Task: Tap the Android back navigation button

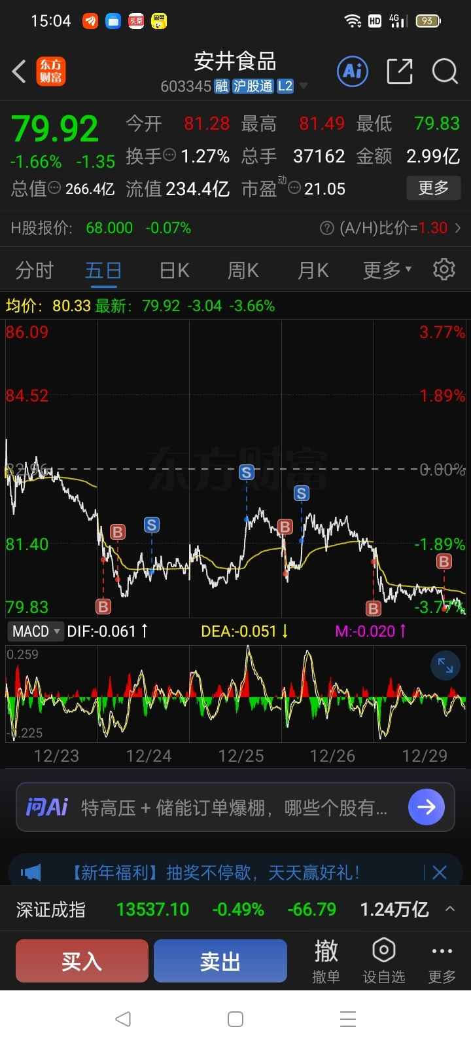Action: coord(122,1019)
